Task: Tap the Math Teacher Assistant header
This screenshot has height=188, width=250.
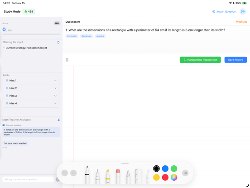Action: click(16, 119)
